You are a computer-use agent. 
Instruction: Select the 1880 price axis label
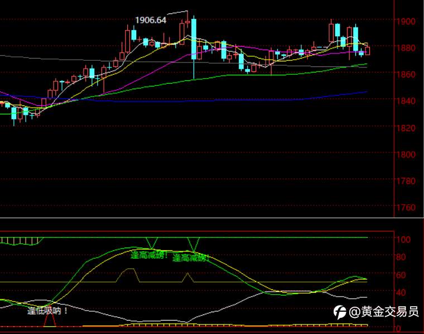point(406,48)
